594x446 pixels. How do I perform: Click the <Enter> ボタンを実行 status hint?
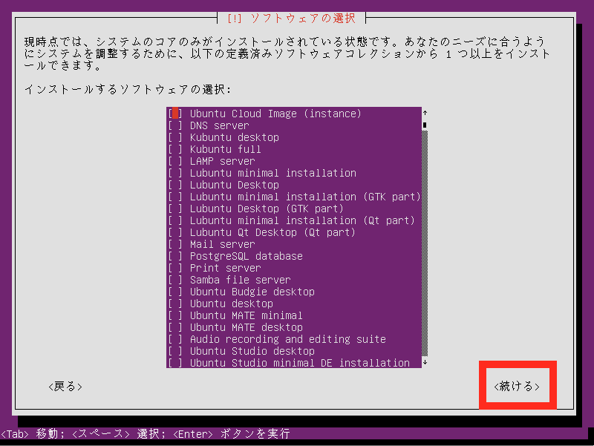point(232,433)
